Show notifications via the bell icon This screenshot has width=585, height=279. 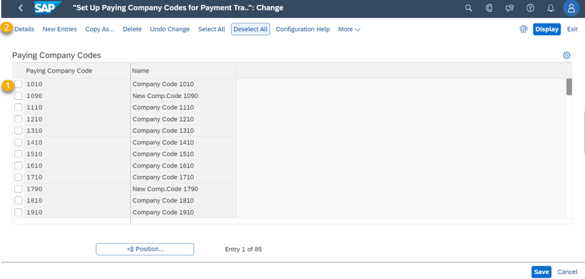(551, 8)
